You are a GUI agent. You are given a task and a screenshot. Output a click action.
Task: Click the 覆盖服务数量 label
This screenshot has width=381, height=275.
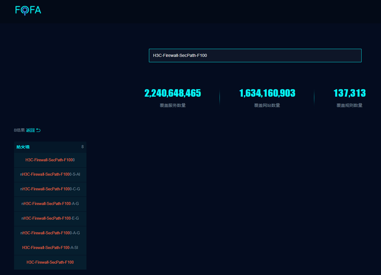[x=173, y=105]
